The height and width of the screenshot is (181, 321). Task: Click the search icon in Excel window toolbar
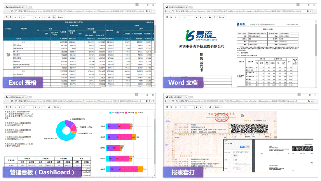11,18
